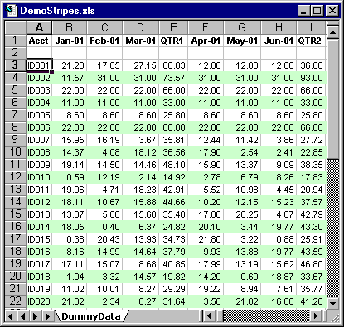Click the Excel workbook icon in title bar
The width and height of the screenshot is (344, 327).
click(12, 11)
